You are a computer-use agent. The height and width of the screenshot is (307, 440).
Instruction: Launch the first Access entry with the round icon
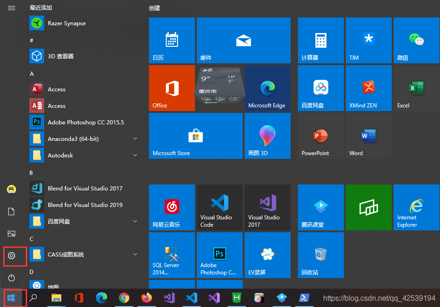tap(84, 89)
